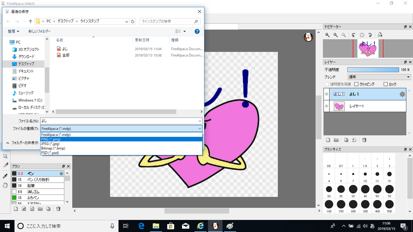Viewport: 413px width, 232px height.
Task: Click black color swatch of 鉛筆 brush
Action: click(x=14, y=186)
